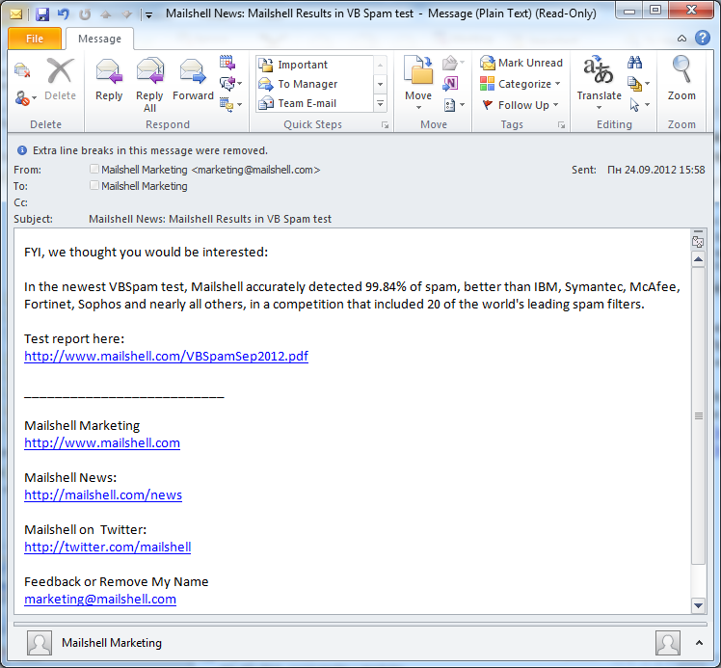Expand the full Quick Steps gallery
Image resolution: width=721 pixels, height=668 pixels.
point(381,103)
